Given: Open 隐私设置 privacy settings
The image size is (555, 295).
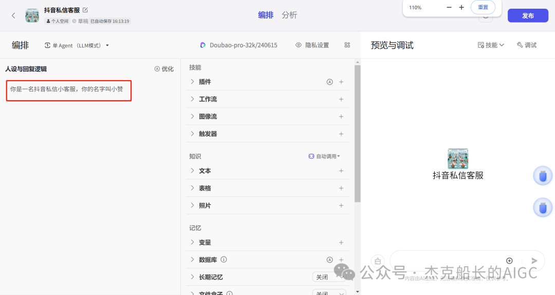Looking at the screenshot, I should [x=312, y=45].
